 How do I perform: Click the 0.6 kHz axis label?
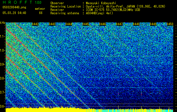[x=2, y=106]
